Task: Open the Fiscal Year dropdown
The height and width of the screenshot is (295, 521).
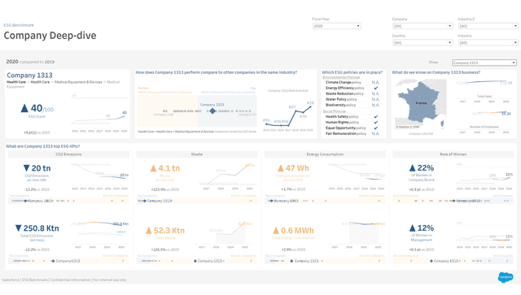Action: point(336,26)
